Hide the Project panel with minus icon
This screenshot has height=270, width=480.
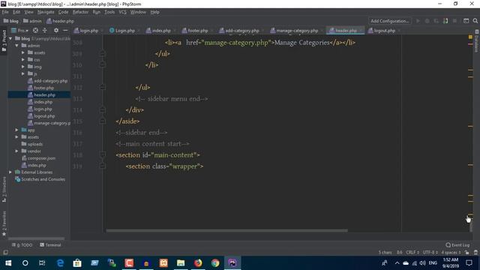coord(65,31)
